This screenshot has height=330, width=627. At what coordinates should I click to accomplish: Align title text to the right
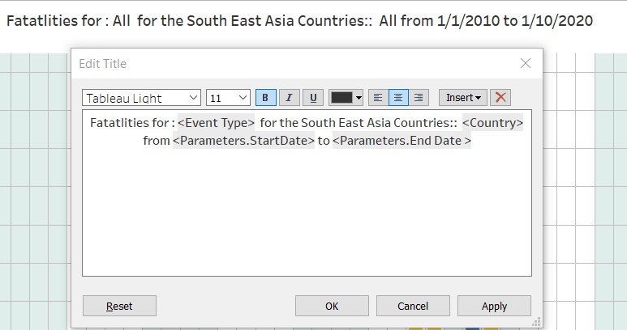point(419,98)
